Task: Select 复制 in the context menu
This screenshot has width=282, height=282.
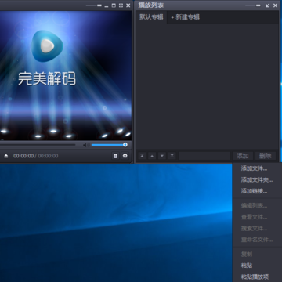Action: pos(257,255)
